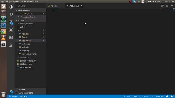
Task: Select App.test.js in the src folder
Action: click(30, 41)
